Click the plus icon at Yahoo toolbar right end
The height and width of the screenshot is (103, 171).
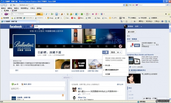[x=166, y=14]
